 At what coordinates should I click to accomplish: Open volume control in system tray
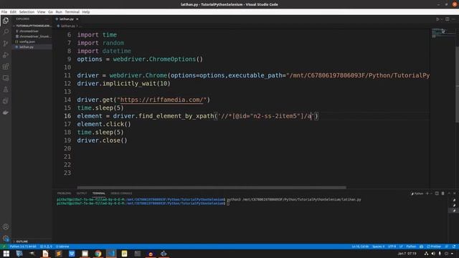coord(433,254)
